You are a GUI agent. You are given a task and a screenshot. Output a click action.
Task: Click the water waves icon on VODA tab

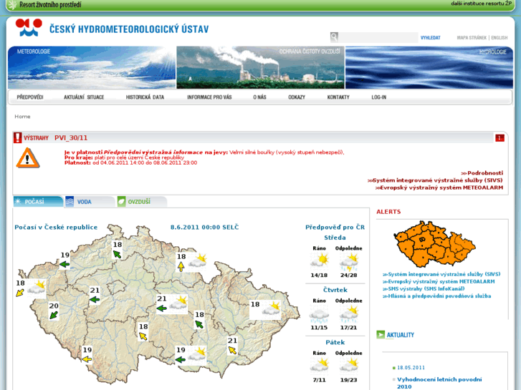click(x=70, y=202)
